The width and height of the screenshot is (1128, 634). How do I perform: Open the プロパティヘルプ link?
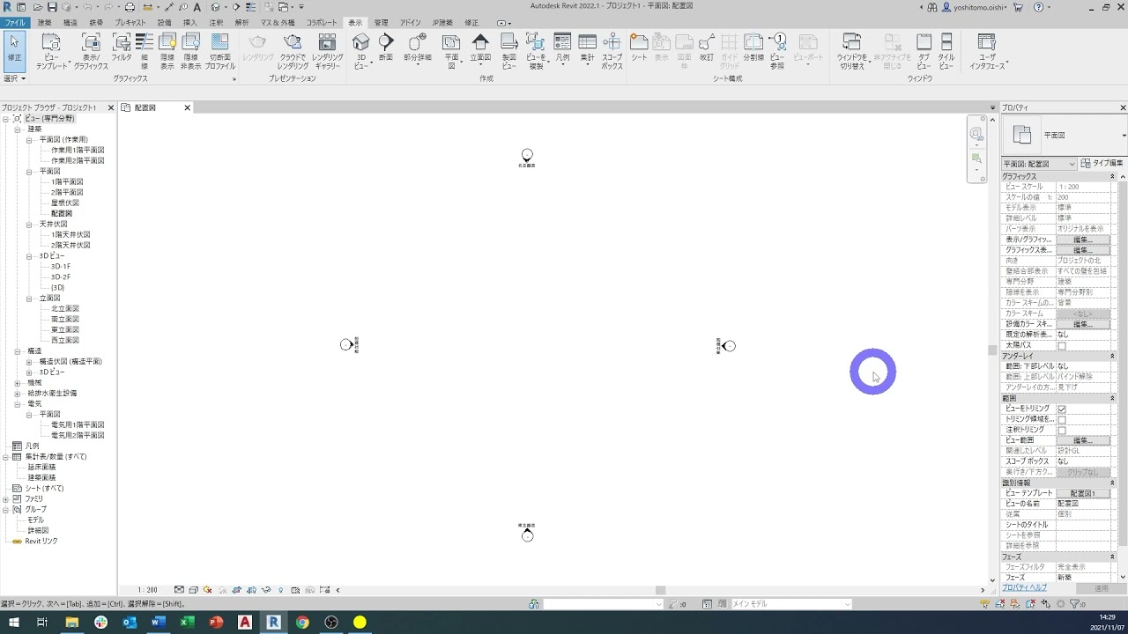(1024, 587)
